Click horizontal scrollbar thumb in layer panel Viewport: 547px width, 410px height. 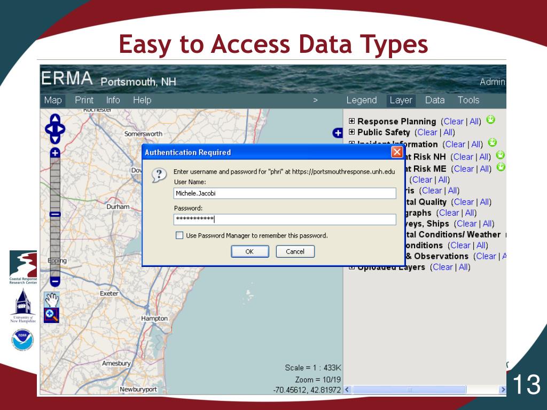point(409,389)
